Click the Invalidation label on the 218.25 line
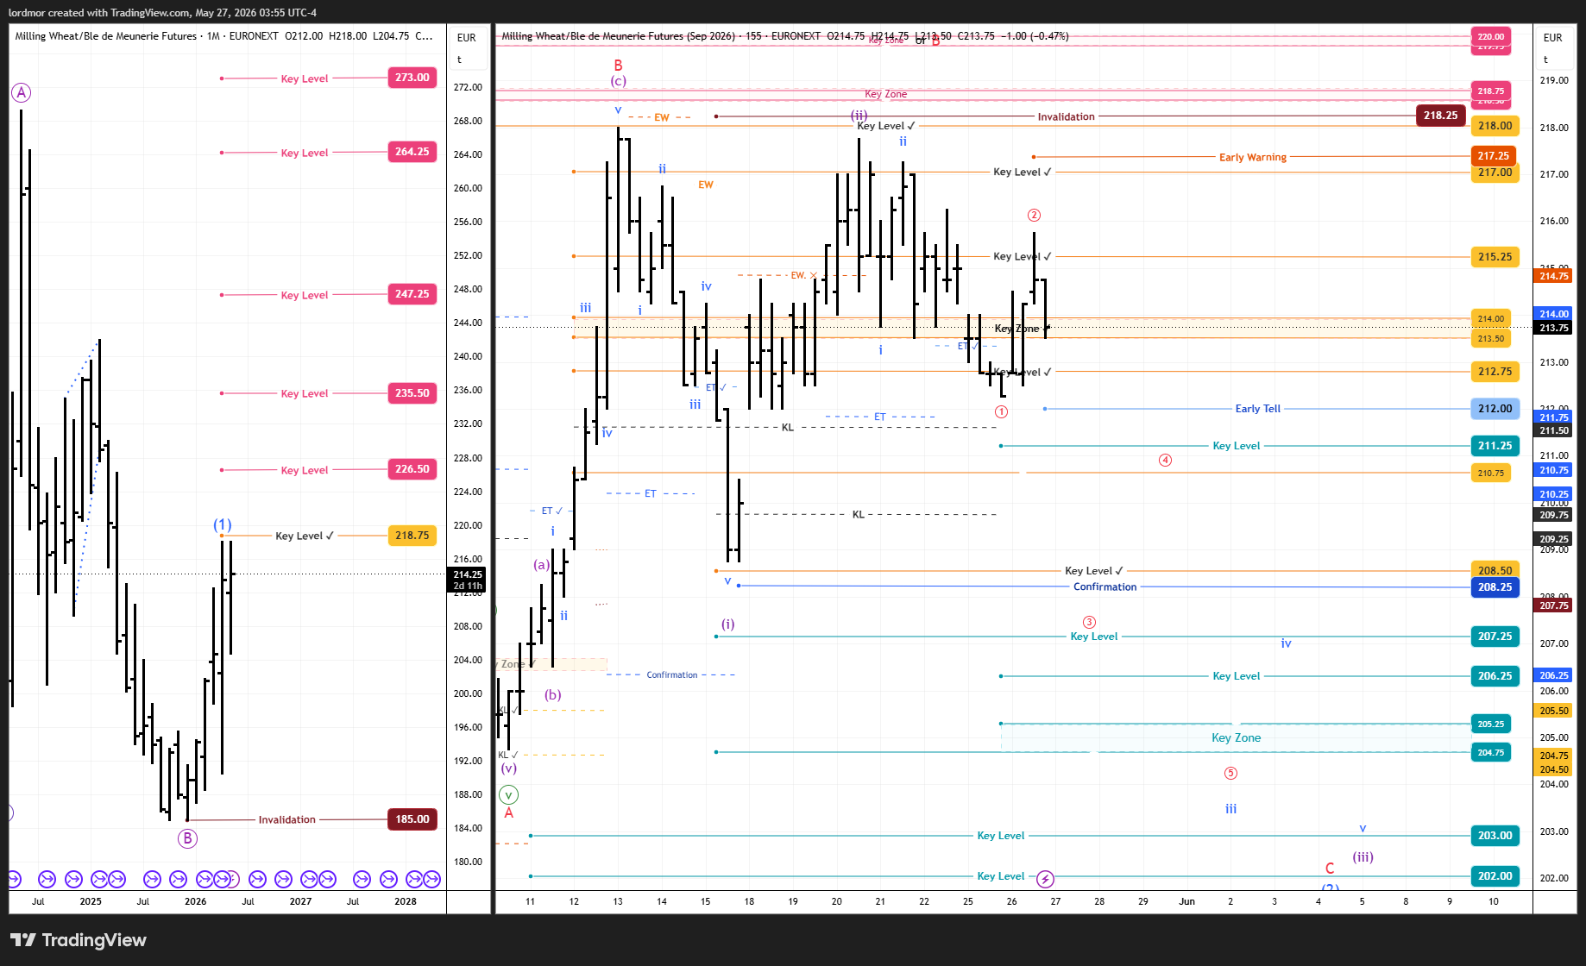1586x966 pixels. (x=1067, y=116)
